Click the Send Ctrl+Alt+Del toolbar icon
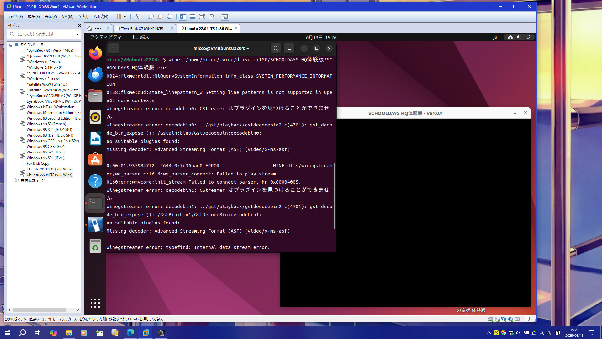This screenshot has height=339, width=602. (137, 17)
